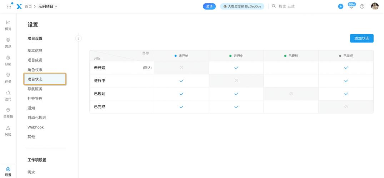
Task: Select 标签管理 settings item
Action: 35,98
